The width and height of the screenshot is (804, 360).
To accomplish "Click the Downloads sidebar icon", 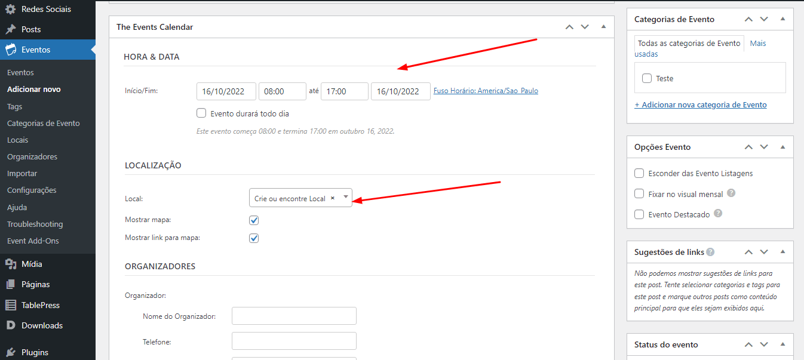I will (x=11, y=325).
